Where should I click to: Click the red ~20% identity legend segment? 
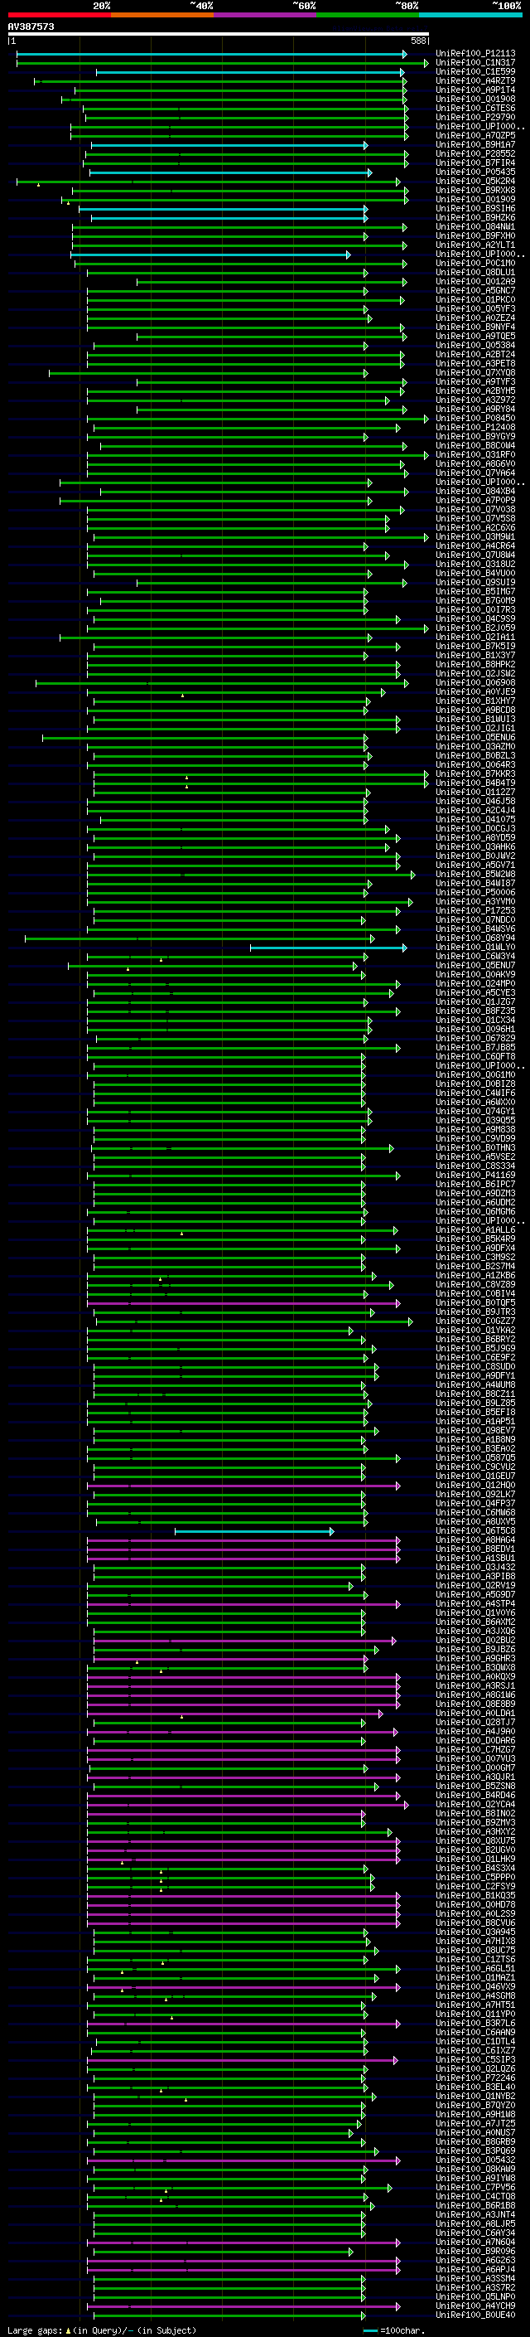59,15
